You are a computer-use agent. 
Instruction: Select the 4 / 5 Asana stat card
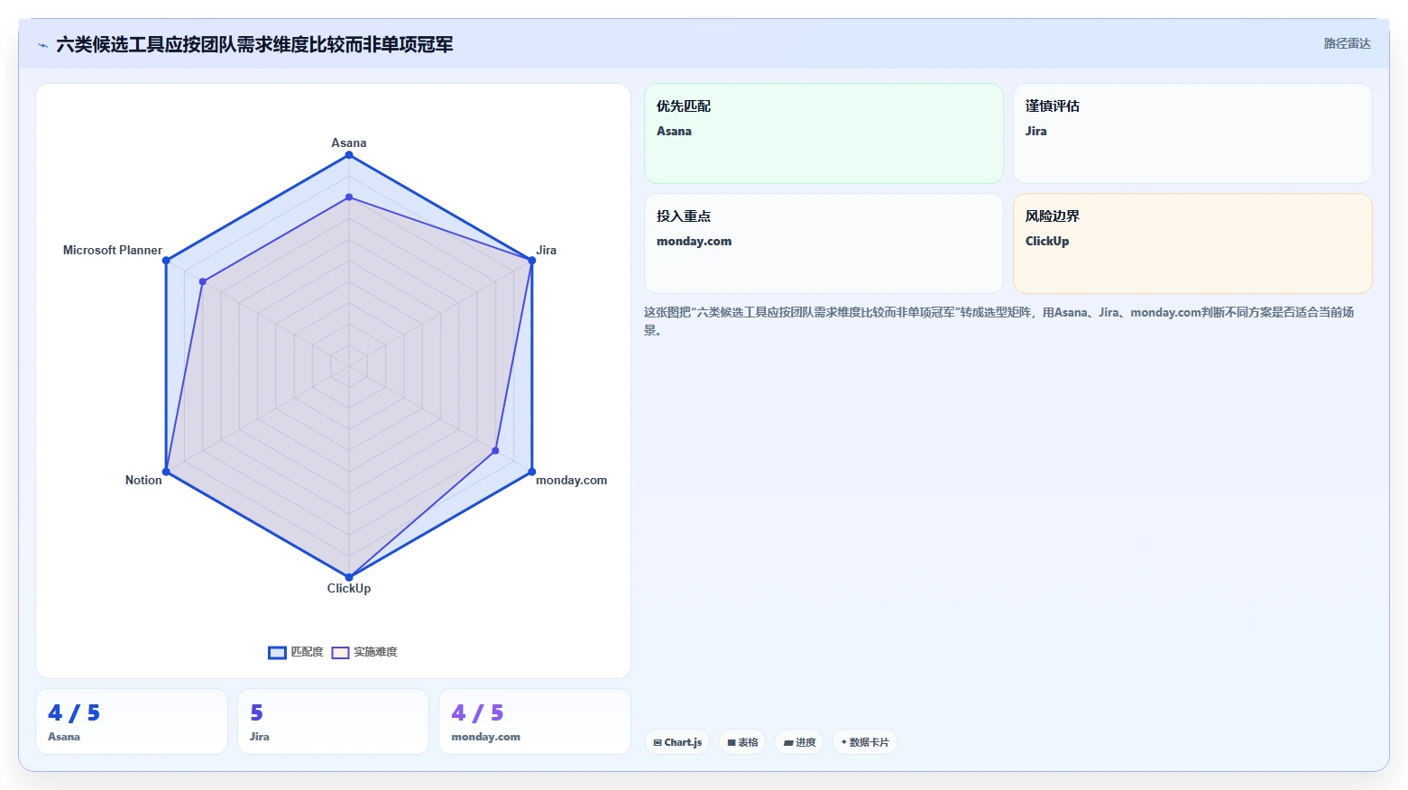(132, 721)
